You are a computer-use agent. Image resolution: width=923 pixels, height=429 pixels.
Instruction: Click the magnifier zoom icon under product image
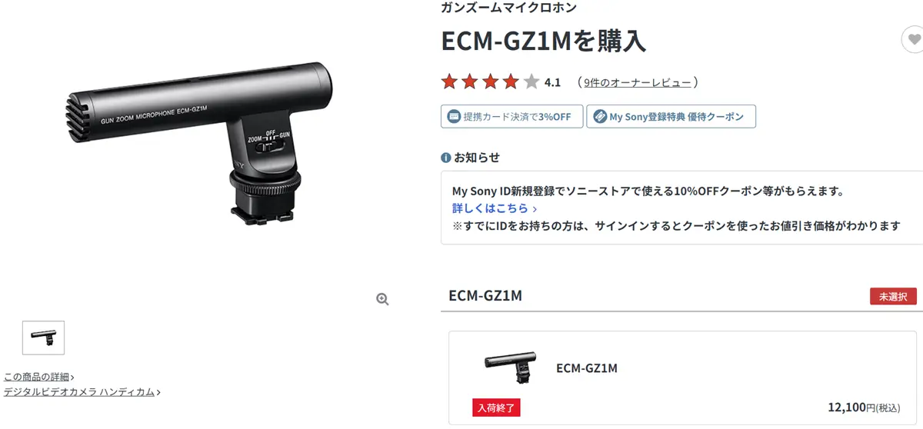pyautogui.click(x=382, y=300)
